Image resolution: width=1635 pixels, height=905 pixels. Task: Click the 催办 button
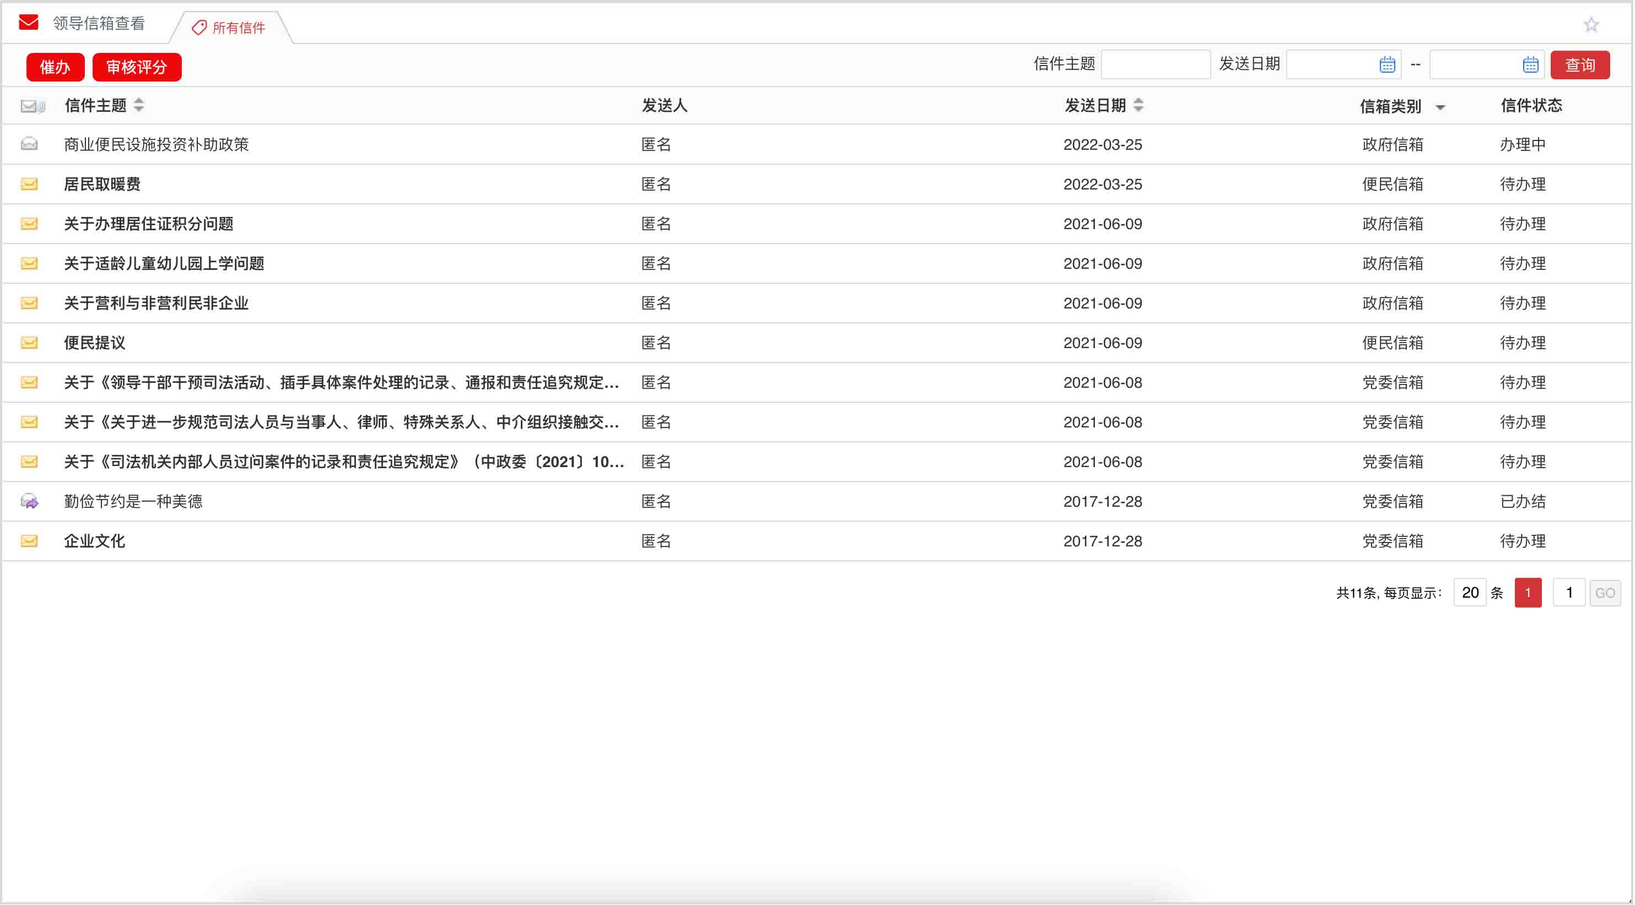tap(55, 67)
